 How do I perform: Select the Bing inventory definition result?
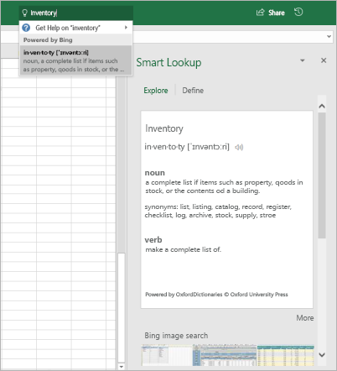tap(75, 60)
